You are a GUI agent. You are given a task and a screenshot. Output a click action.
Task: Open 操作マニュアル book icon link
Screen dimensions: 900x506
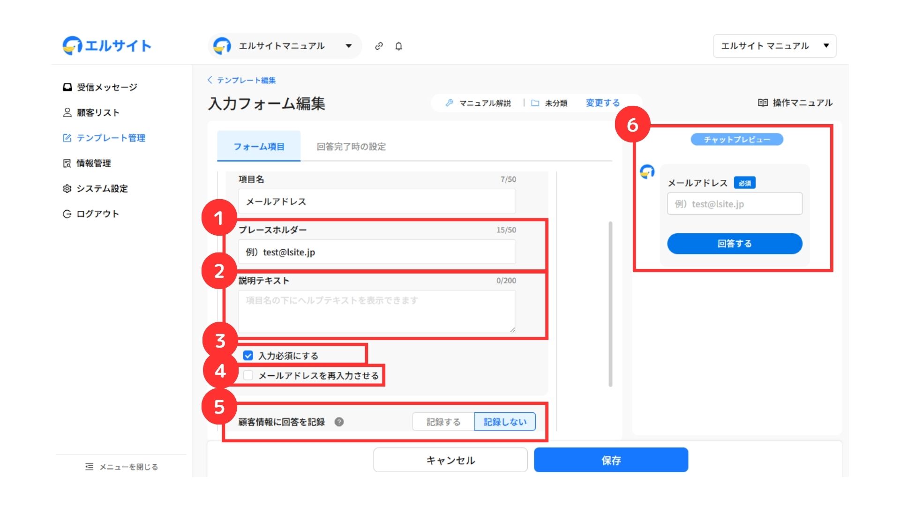(795, 103)
